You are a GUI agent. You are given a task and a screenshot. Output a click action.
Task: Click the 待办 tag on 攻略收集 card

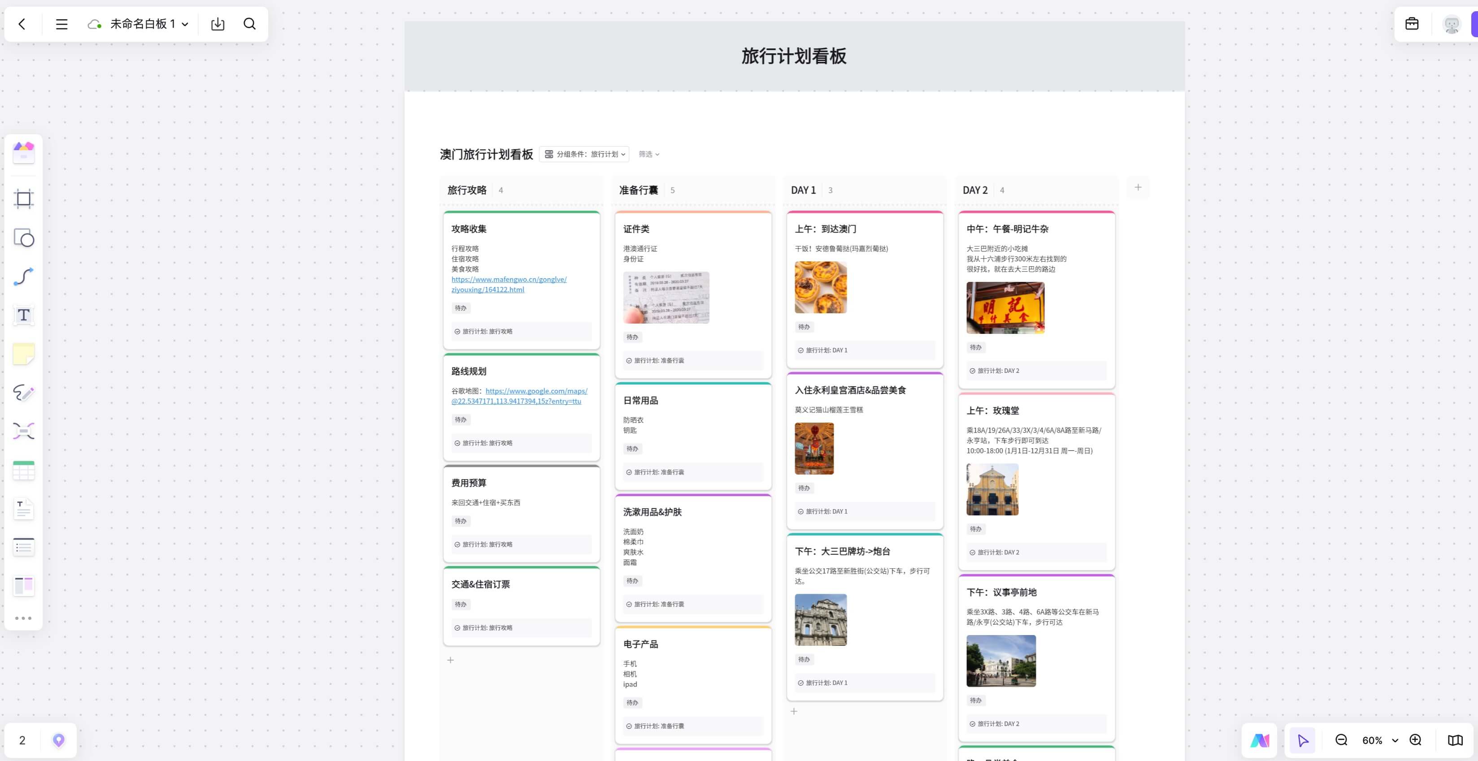(461, 308)
